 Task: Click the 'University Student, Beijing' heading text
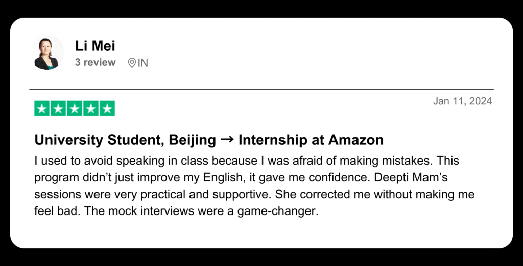pos(125,140)
